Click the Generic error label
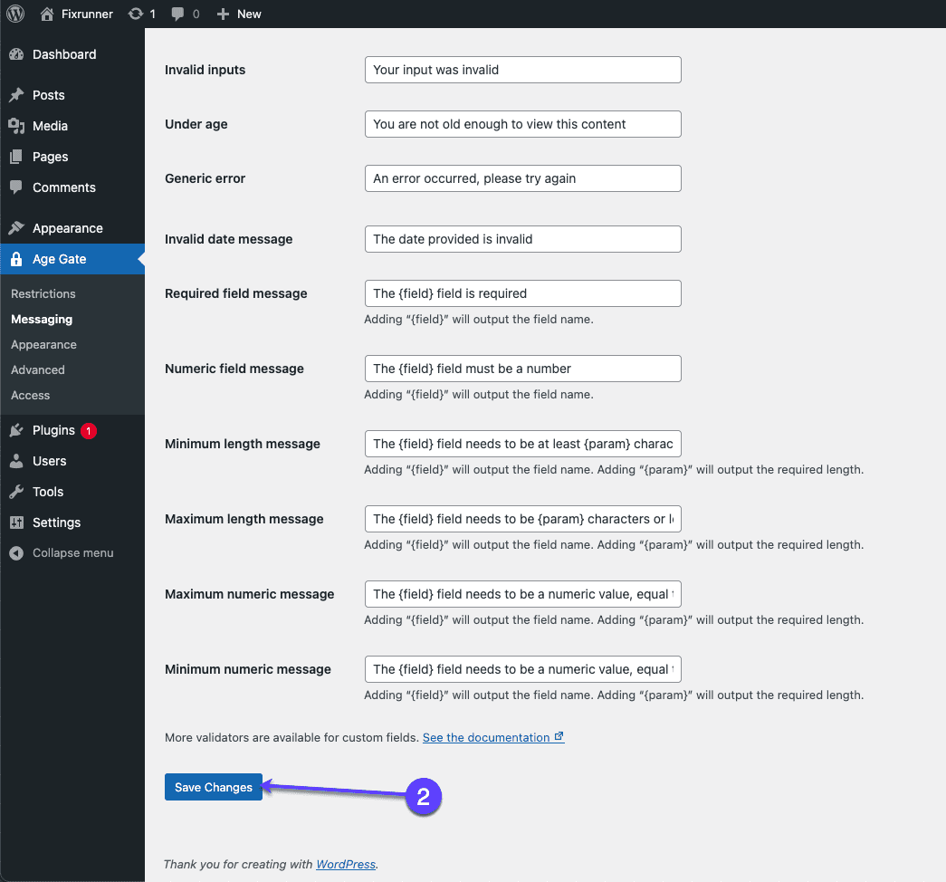The height and width of the screenshot is (882, 946). (205, 178)
